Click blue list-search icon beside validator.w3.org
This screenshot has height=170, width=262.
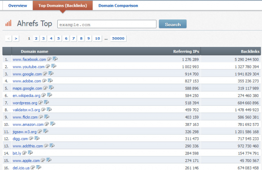(x=49, y=109)
